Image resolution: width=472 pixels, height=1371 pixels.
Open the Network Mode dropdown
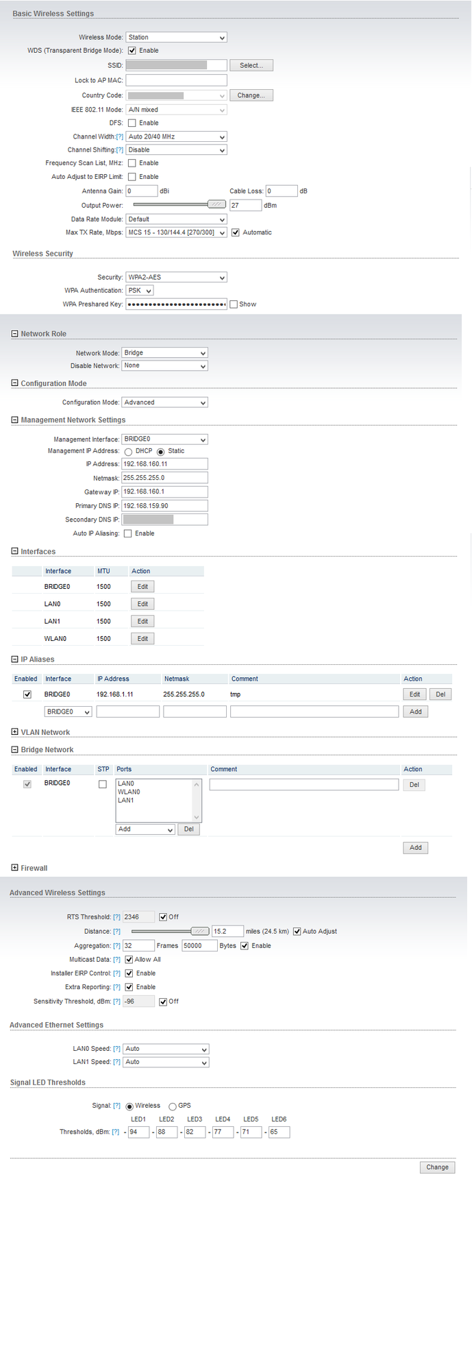click(164, 353)
